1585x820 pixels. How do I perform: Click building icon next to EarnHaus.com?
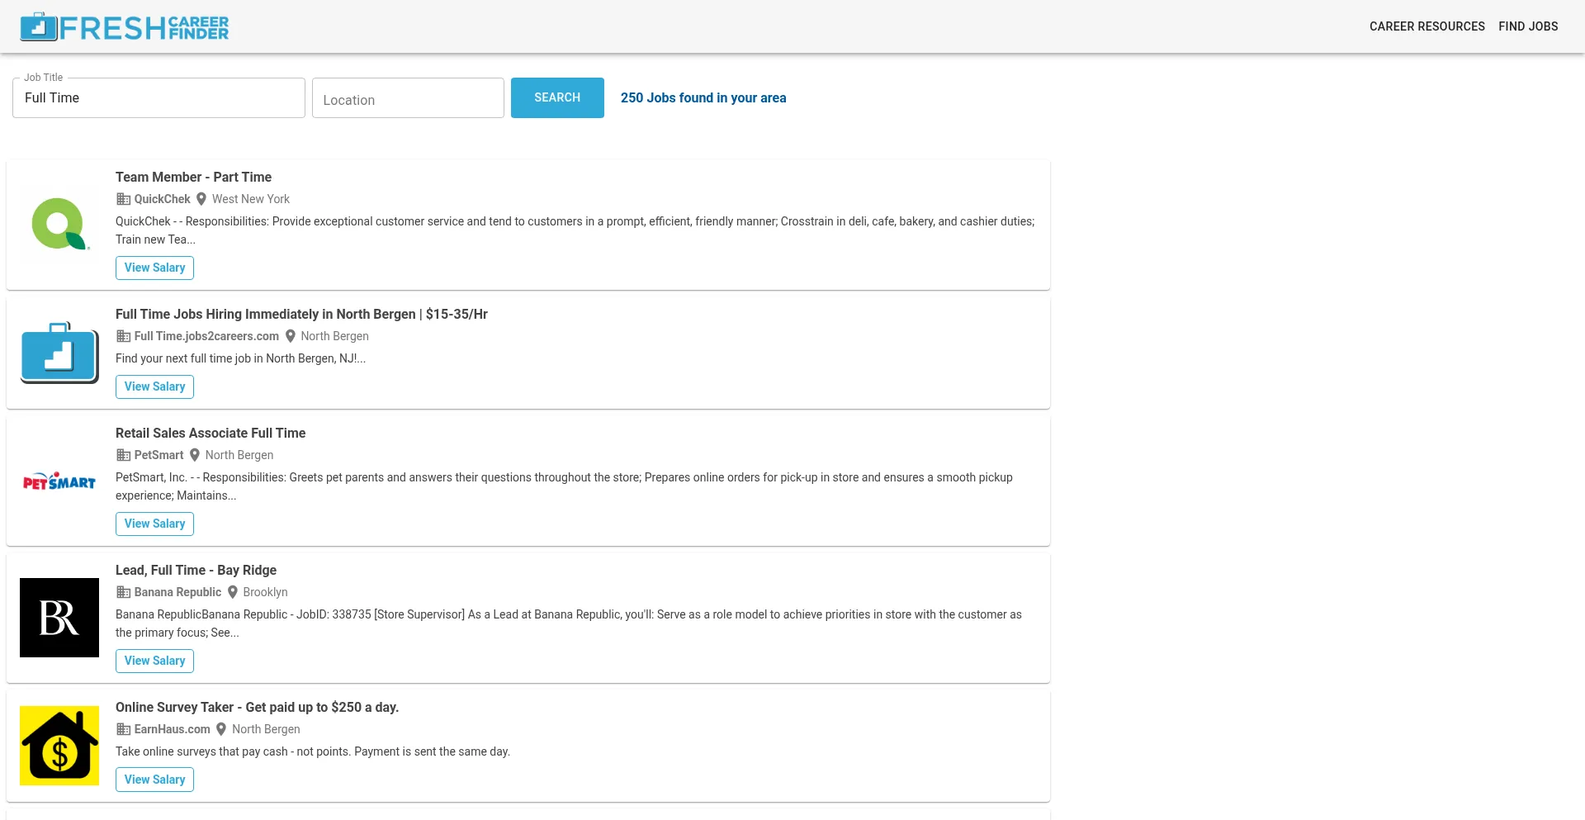pyautogui.click(x=123, y=729)
